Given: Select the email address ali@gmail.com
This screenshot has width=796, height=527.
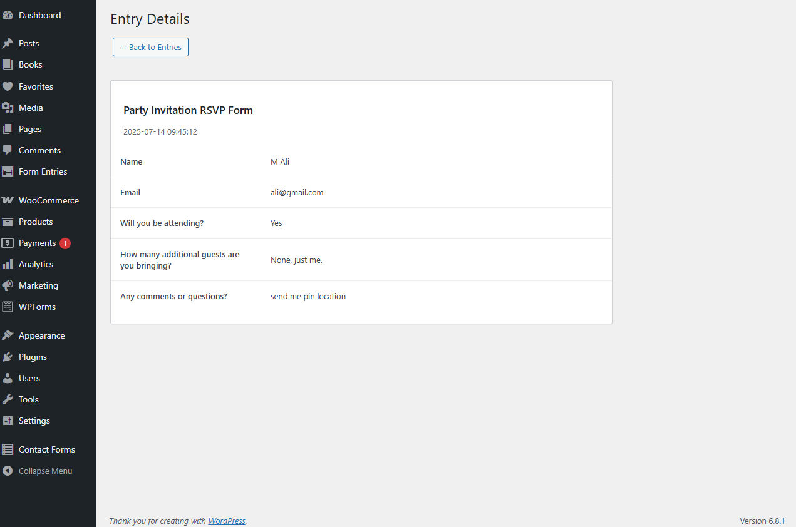Looking at the screenshot, I should (297, 192).
